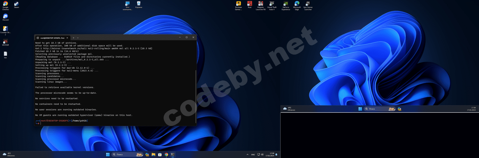Open the app icon right of second monitor search
The image size is (479, 158).
click(x=399, y=109)
